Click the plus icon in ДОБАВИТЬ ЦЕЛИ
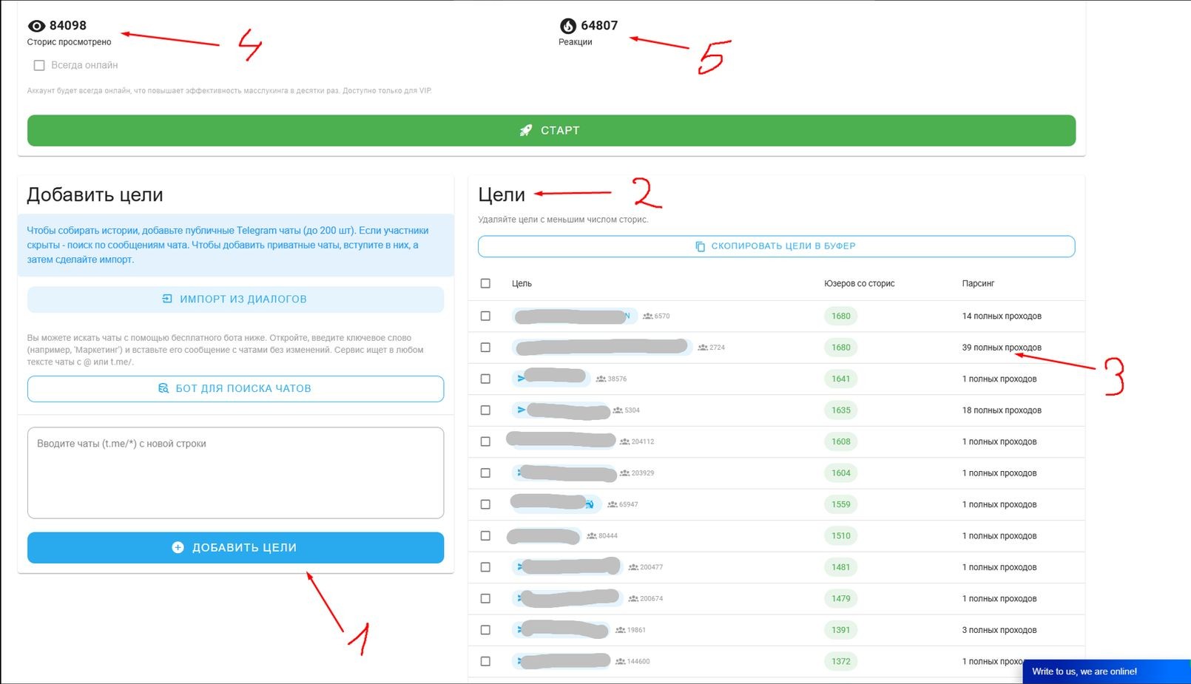This screenshot has height=684, width=1191. click(178, 548)
